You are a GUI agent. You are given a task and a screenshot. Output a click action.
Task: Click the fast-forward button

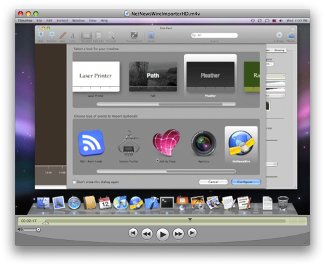coord(178,233)
